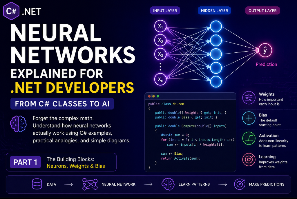Click the FROM C# CLASSES TO AI banner
Screen dimensions: 297x199
click(62, 104)
